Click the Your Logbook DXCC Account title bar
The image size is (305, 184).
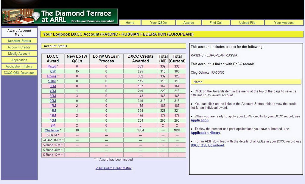[x=172, y=34]
